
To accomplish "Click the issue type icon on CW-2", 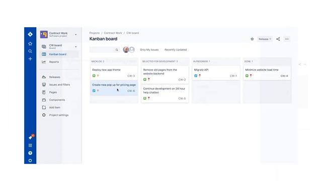I will (x=145, y=79).
